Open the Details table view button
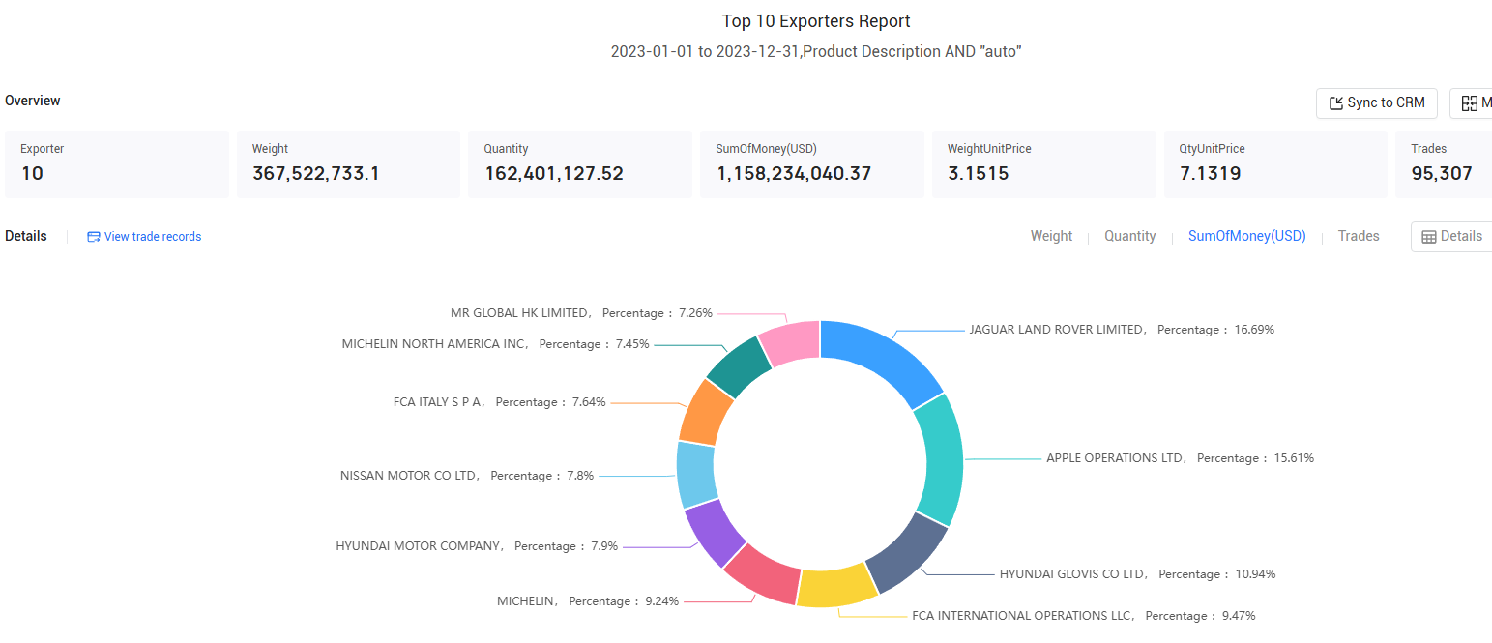 1451,237
